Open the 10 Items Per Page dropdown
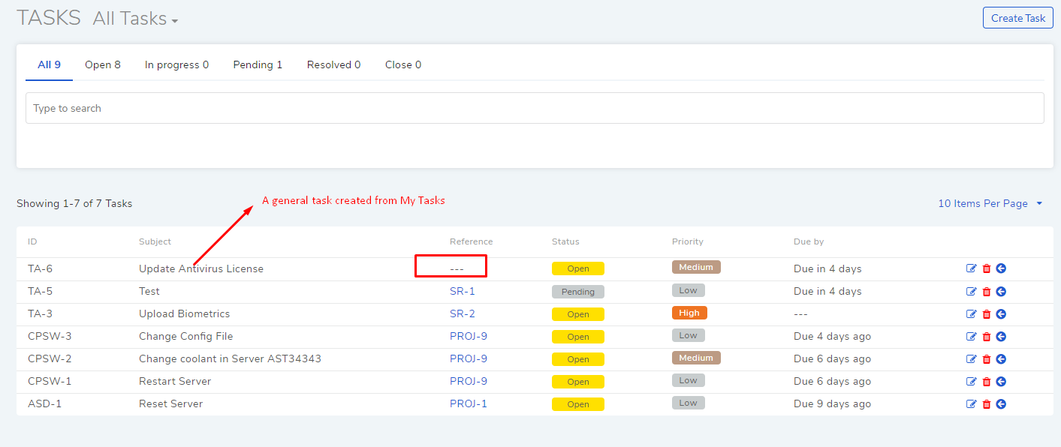The height and width of the screenshot is (447, 1061). (990, 203)
